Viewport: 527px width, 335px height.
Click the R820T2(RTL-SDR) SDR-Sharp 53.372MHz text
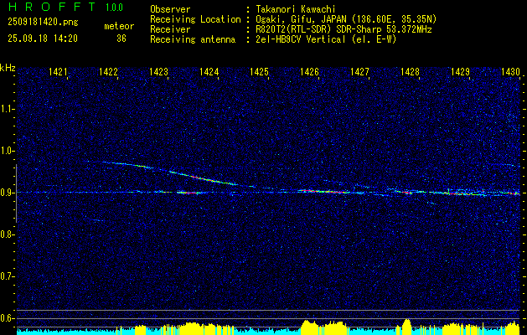344,29
